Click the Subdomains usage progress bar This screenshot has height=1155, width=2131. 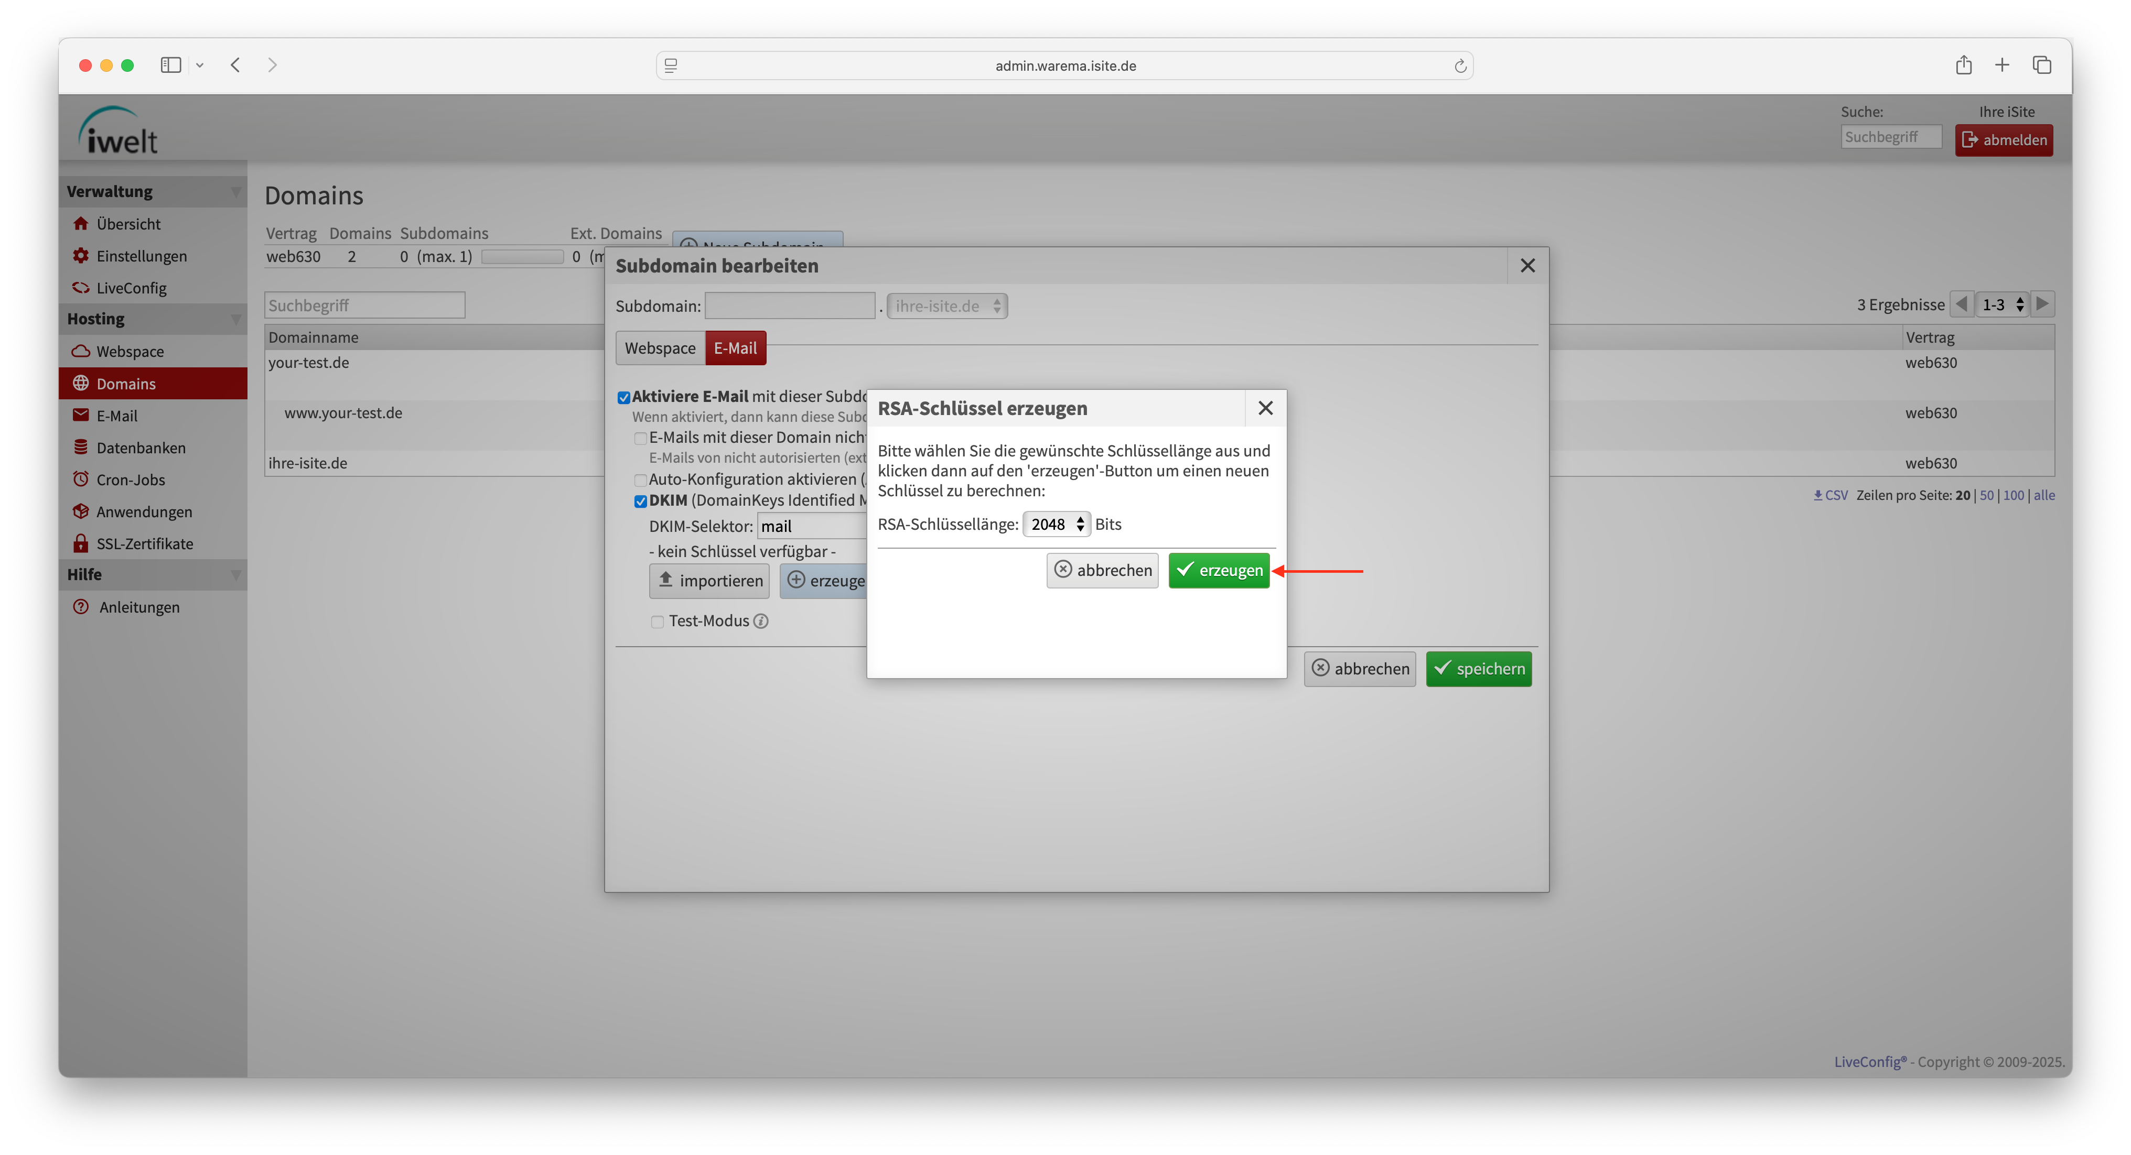click(x=522, y=256)
